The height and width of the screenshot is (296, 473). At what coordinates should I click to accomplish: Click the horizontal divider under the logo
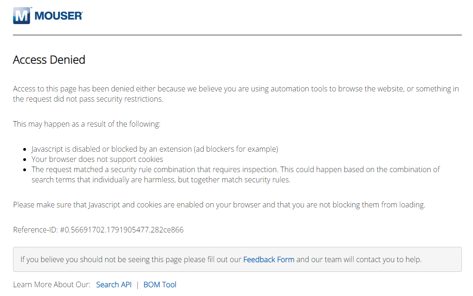237,35
